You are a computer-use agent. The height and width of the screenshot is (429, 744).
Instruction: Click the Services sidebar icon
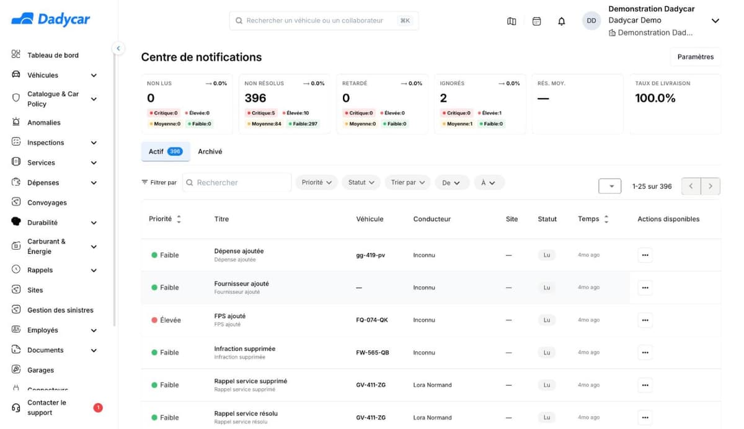point(16,162)
